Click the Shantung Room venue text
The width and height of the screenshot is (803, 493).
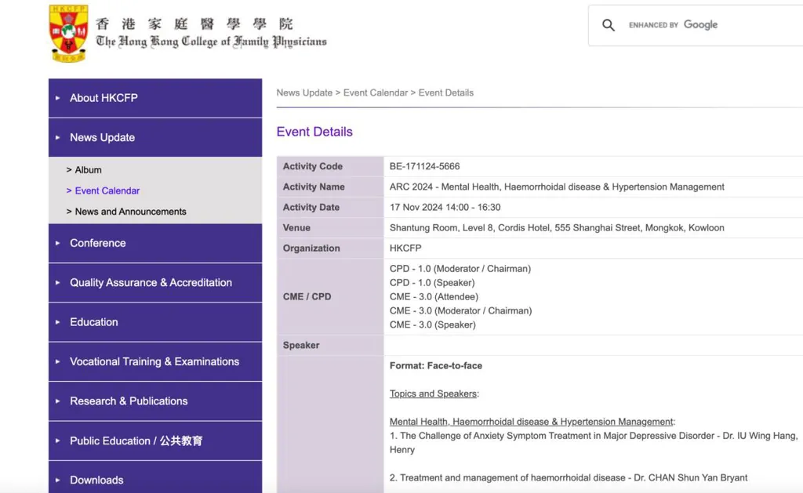pyautogui.click(x=557, y=228)
